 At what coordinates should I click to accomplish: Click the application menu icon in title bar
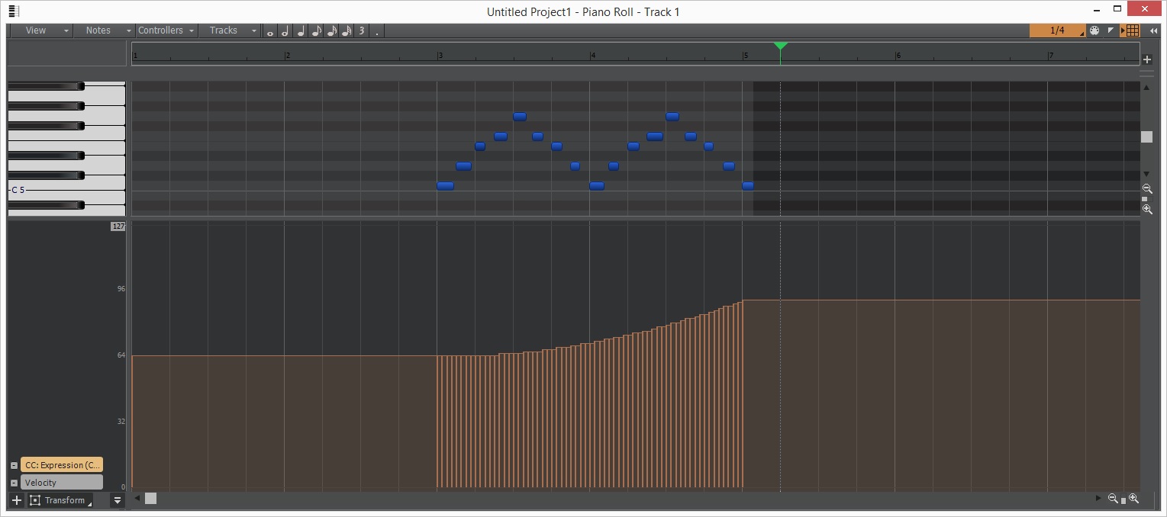click(x=13, y=11)
